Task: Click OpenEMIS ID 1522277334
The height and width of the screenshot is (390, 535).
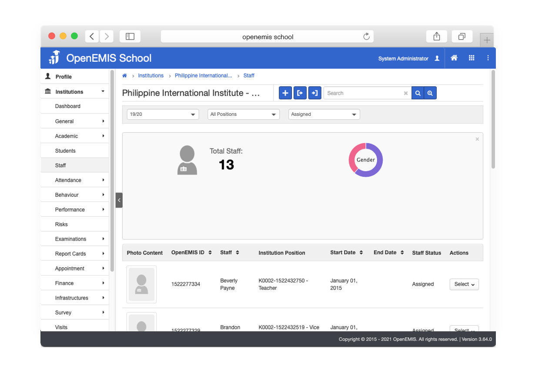Action: [x=186, y=284]
